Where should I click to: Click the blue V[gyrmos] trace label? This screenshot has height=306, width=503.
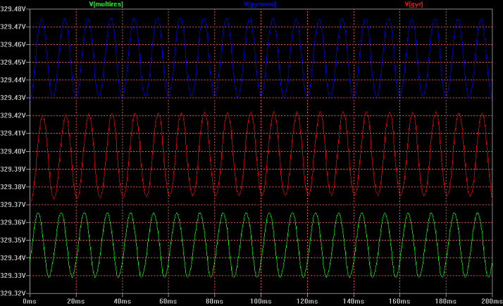click(260, 4)
